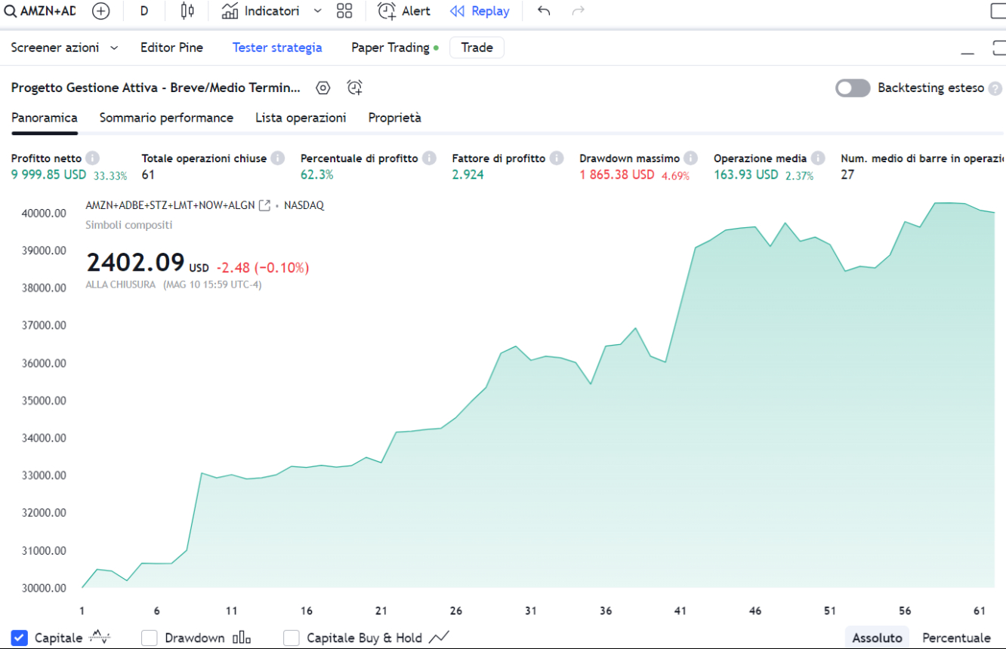Show help for Backtesting esteso
1006x649 pixels.
(995, 88)
